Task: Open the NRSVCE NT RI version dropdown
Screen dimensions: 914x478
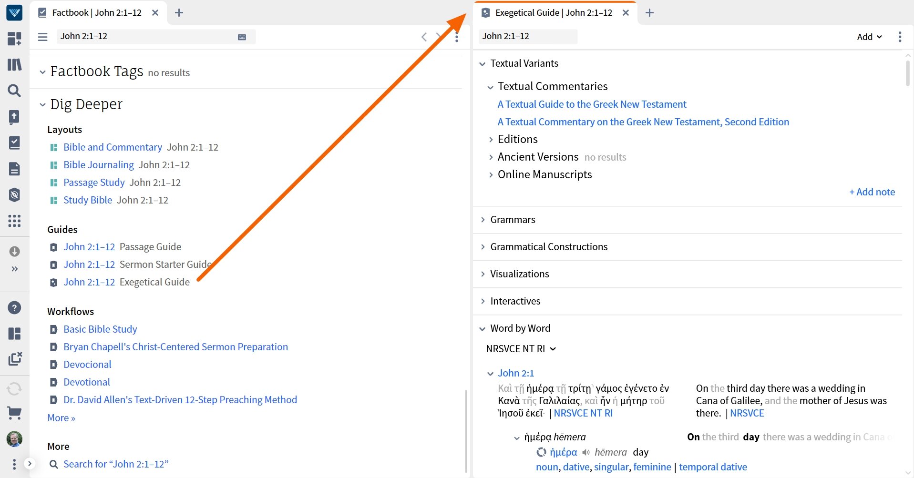Action: 521,349
